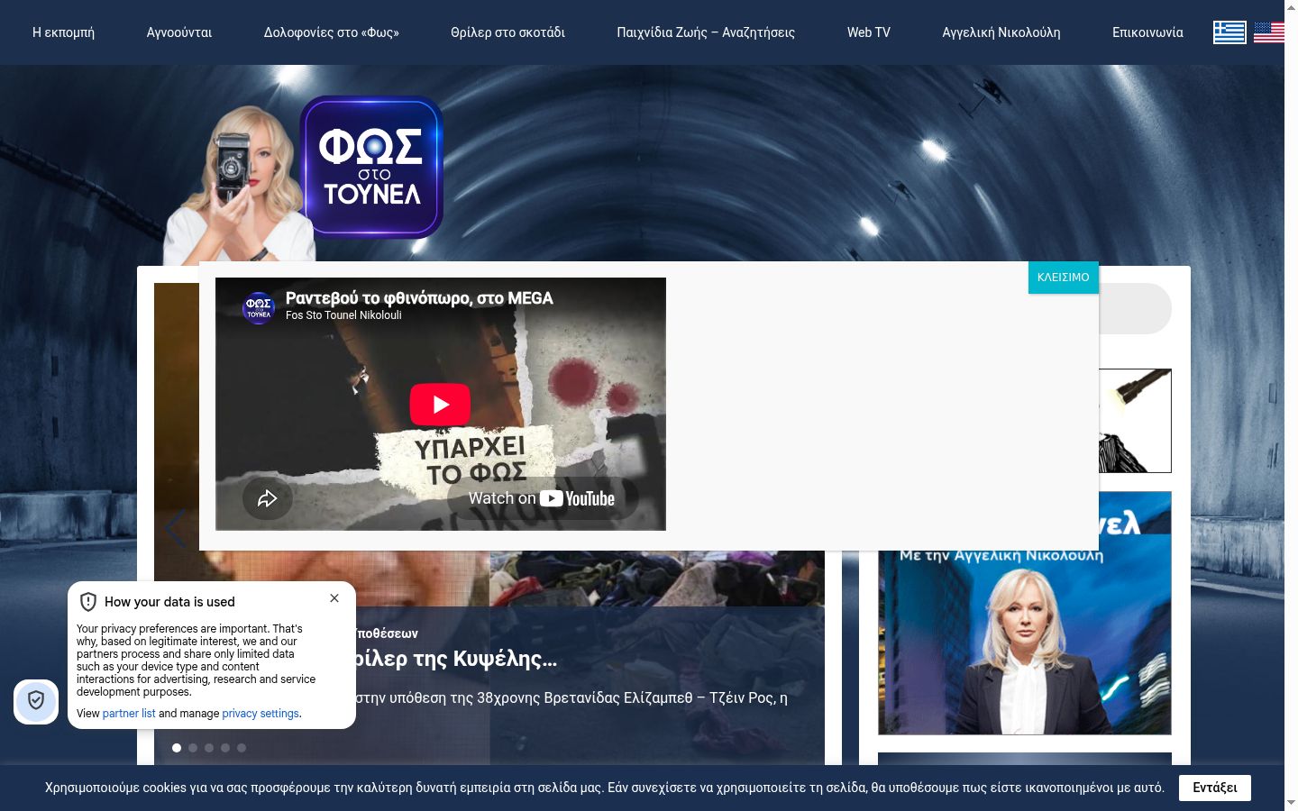Click the YouTube share arrow icon
The height and width of the screenshot is (811, 1298).
[268, 498]
